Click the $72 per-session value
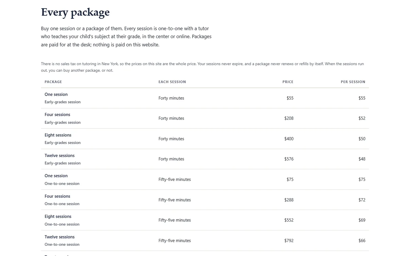 pos(362,200)
